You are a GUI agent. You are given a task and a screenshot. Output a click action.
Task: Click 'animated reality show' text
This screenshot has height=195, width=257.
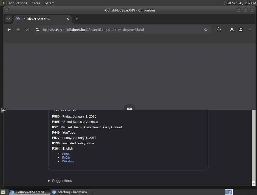click(x=78, y=143)
